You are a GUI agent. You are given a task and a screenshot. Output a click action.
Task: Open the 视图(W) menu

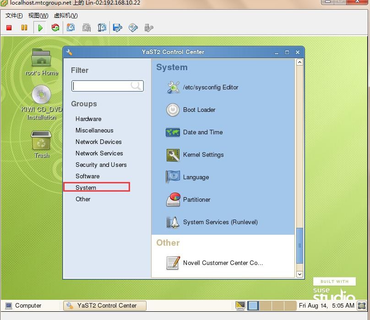pyautogui.click(x=38, y=16)
